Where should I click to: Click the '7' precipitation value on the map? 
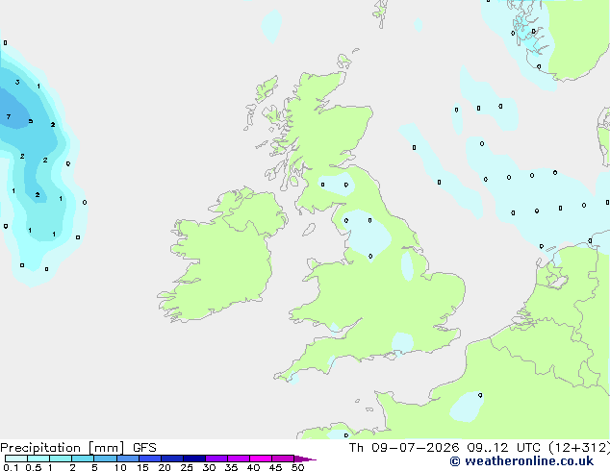point(9,116)
